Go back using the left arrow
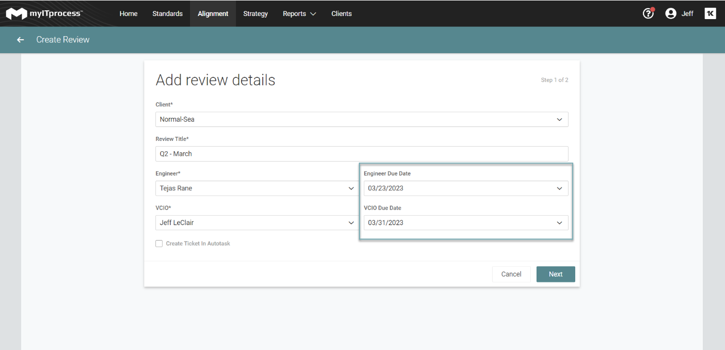This screenshot has height=350, width=725. pos(21,40)
